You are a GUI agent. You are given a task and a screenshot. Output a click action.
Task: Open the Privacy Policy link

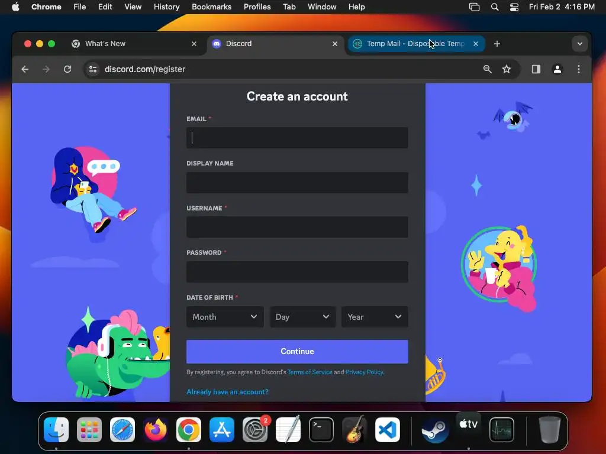(x=364, y=372)
